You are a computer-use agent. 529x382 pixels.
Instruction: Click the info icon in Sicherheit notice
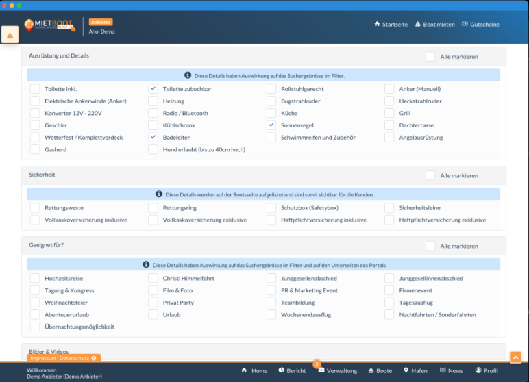(159, 194)
